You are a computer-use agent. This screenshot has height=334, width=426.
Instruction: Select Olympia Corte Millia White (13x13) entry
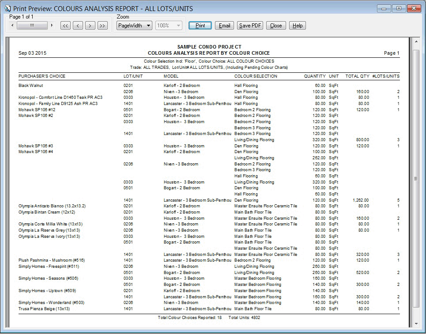50,224
